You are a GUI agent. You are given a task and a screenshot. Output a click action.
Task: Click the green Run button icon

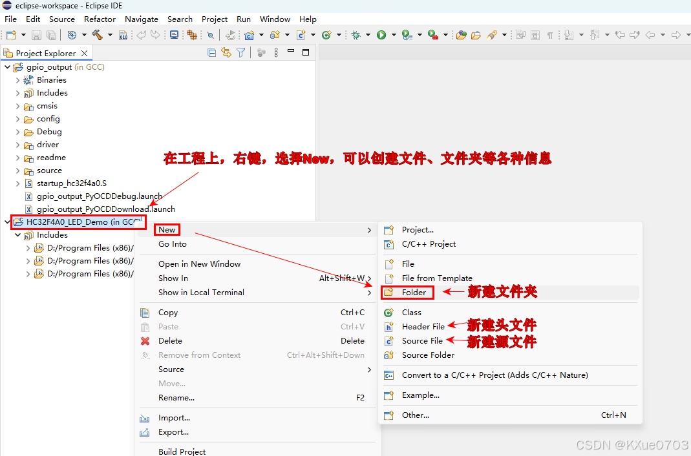[x=381, y=36]
